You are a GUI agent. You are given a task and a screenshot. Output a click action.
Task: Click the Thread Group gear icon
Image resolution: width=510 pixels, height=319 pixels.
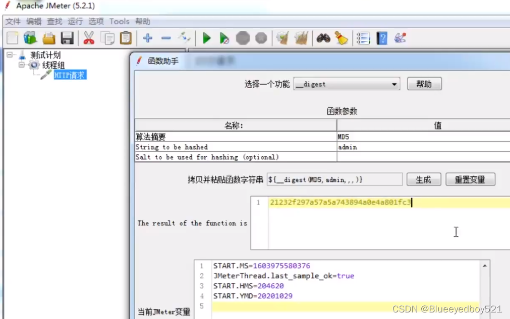[34, 65]
